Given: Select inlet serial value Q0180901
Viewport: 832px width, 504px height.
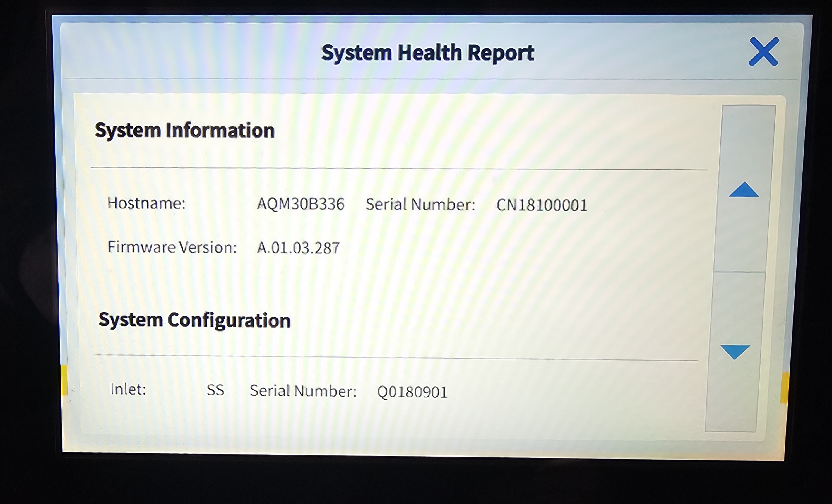Looking at the screenshot, I should 412,392.
